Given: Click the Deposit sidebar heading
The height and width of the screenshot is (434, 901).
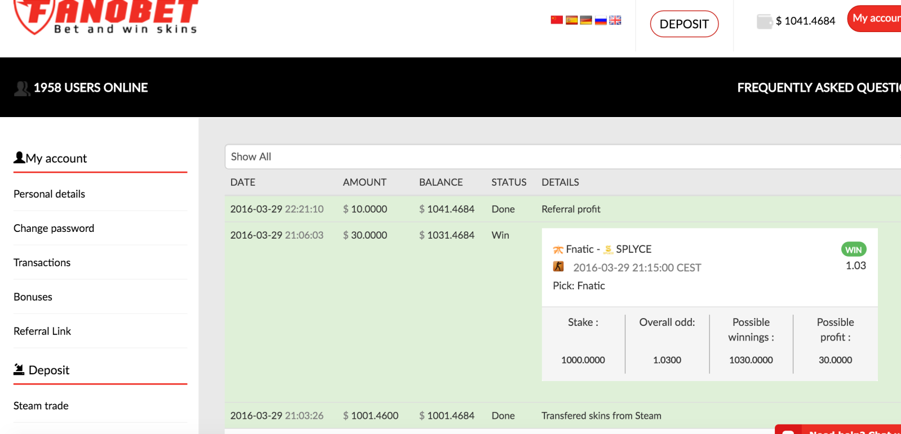Looking at the screenshot, I should pyautogui.click(x=49, y=370).
